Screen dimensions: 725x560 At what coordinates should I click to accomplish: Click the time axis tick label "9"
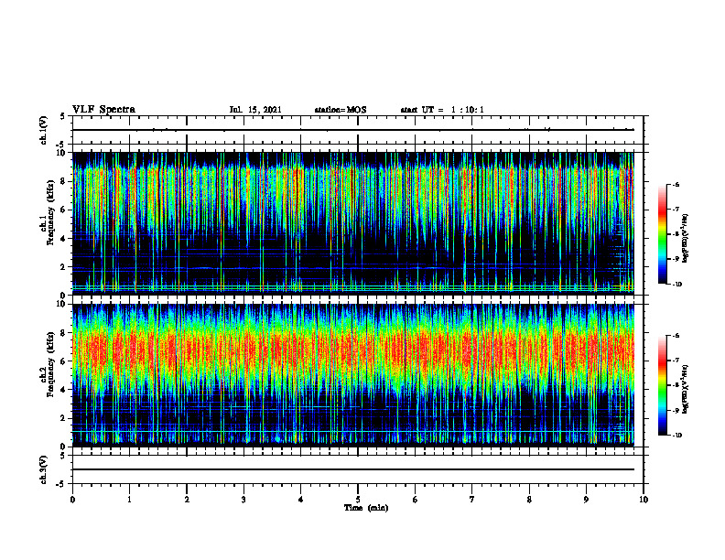click(586, 500)
